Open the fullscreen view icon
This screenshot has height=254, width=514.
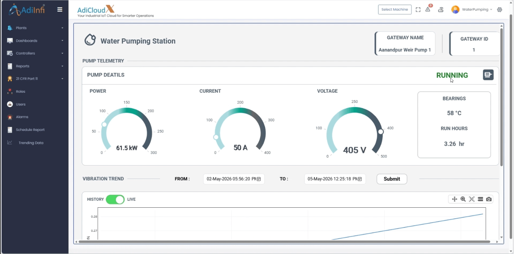coord(418,10)
